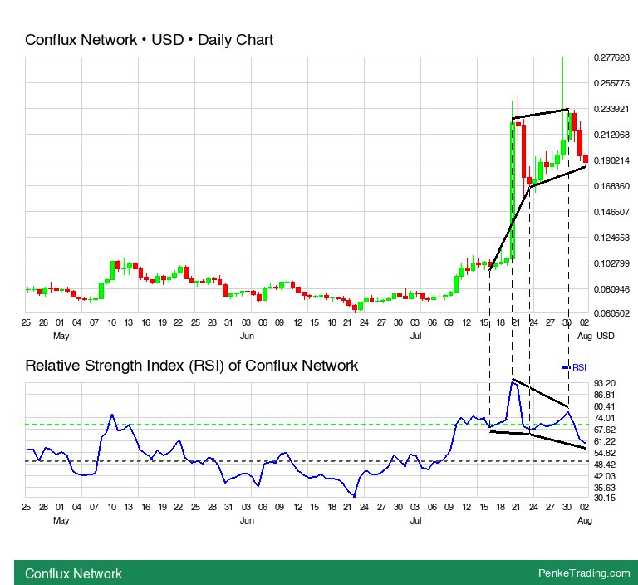Screen dimensions: 638x585
Task: Select price axis label 0.190214
Action: pyautogui.click(x=611, y=160)
